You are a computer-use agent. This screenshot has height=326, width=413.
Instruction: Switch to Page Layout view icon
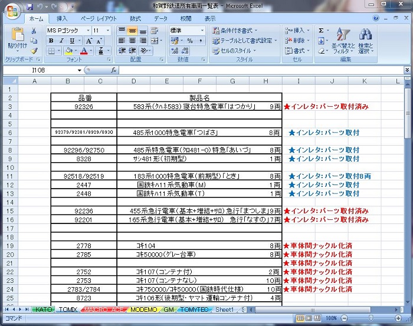tap(309, 318)
